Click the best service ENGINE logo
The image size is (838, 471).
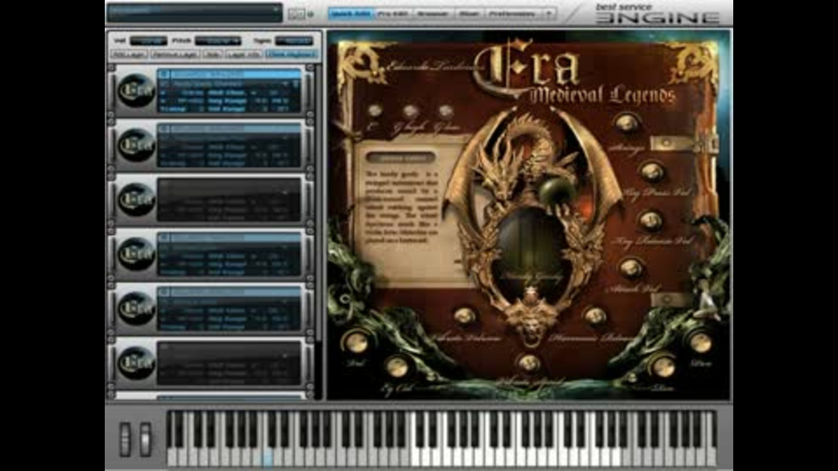pos(657,14)
